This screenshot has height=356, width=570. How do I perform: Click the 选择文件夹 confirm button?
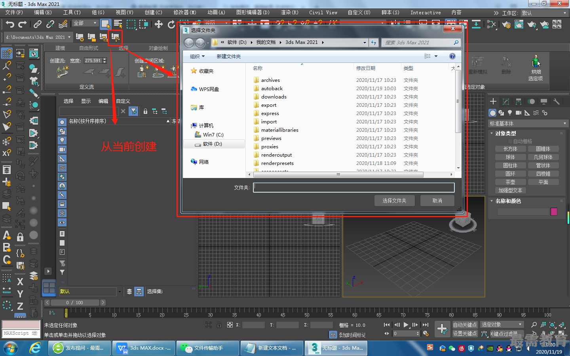[395, 201]
